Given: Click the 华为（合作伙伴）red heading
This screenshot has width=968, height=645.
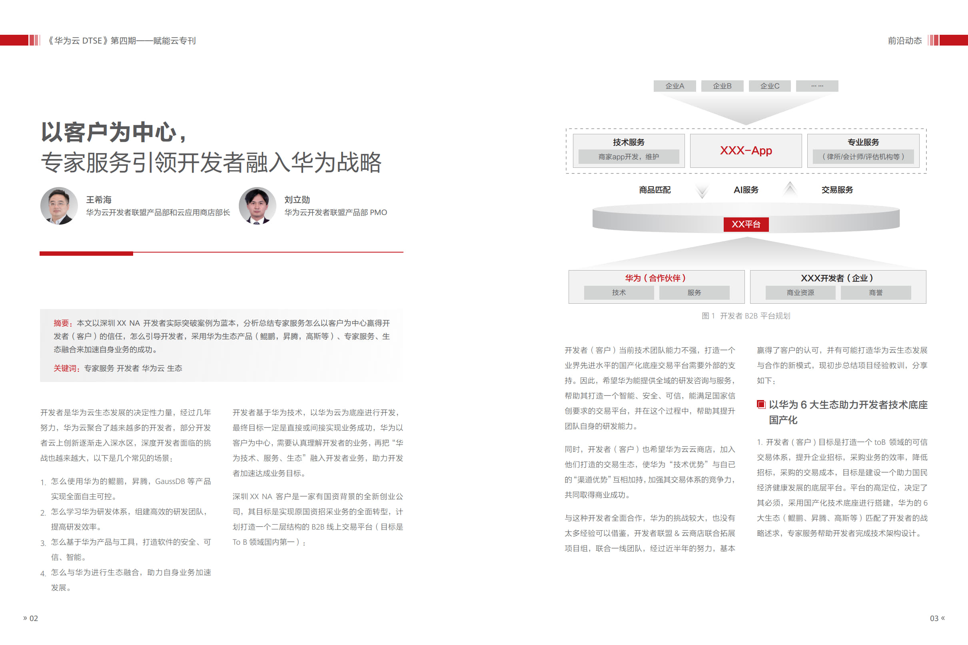Looking at the screenshot, I should (655, 278).
